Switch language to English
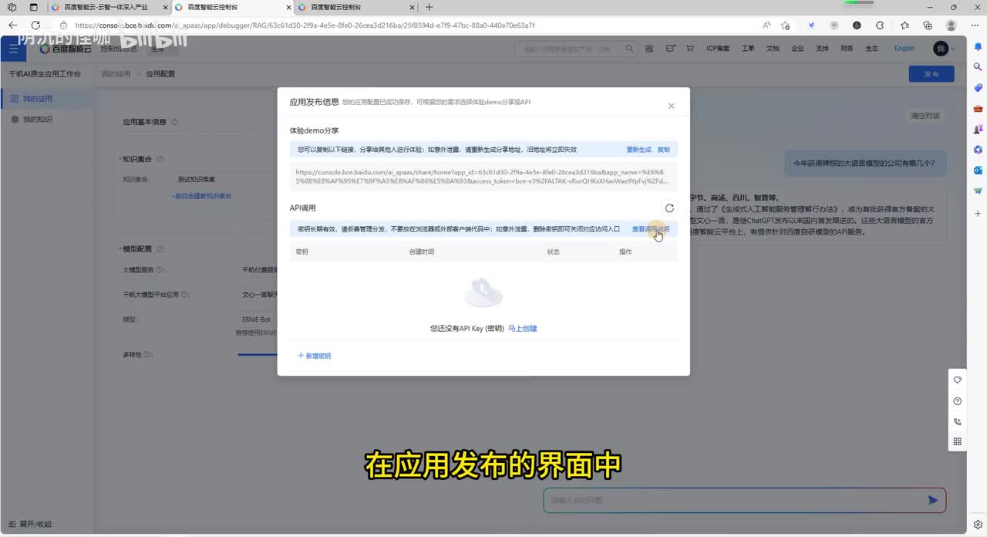 coord(904,49)
